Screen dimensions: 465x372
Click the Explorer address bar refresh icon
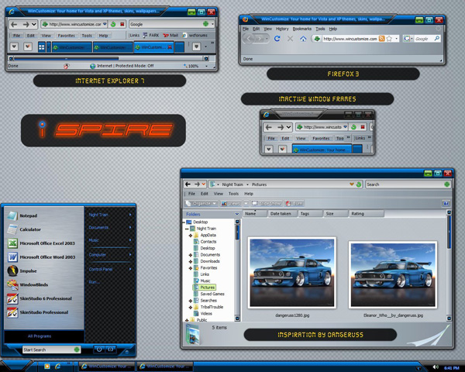(x=359, y=184)
